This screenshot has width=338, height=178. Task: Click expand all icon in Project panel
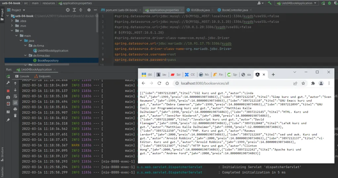click(74, 10)
